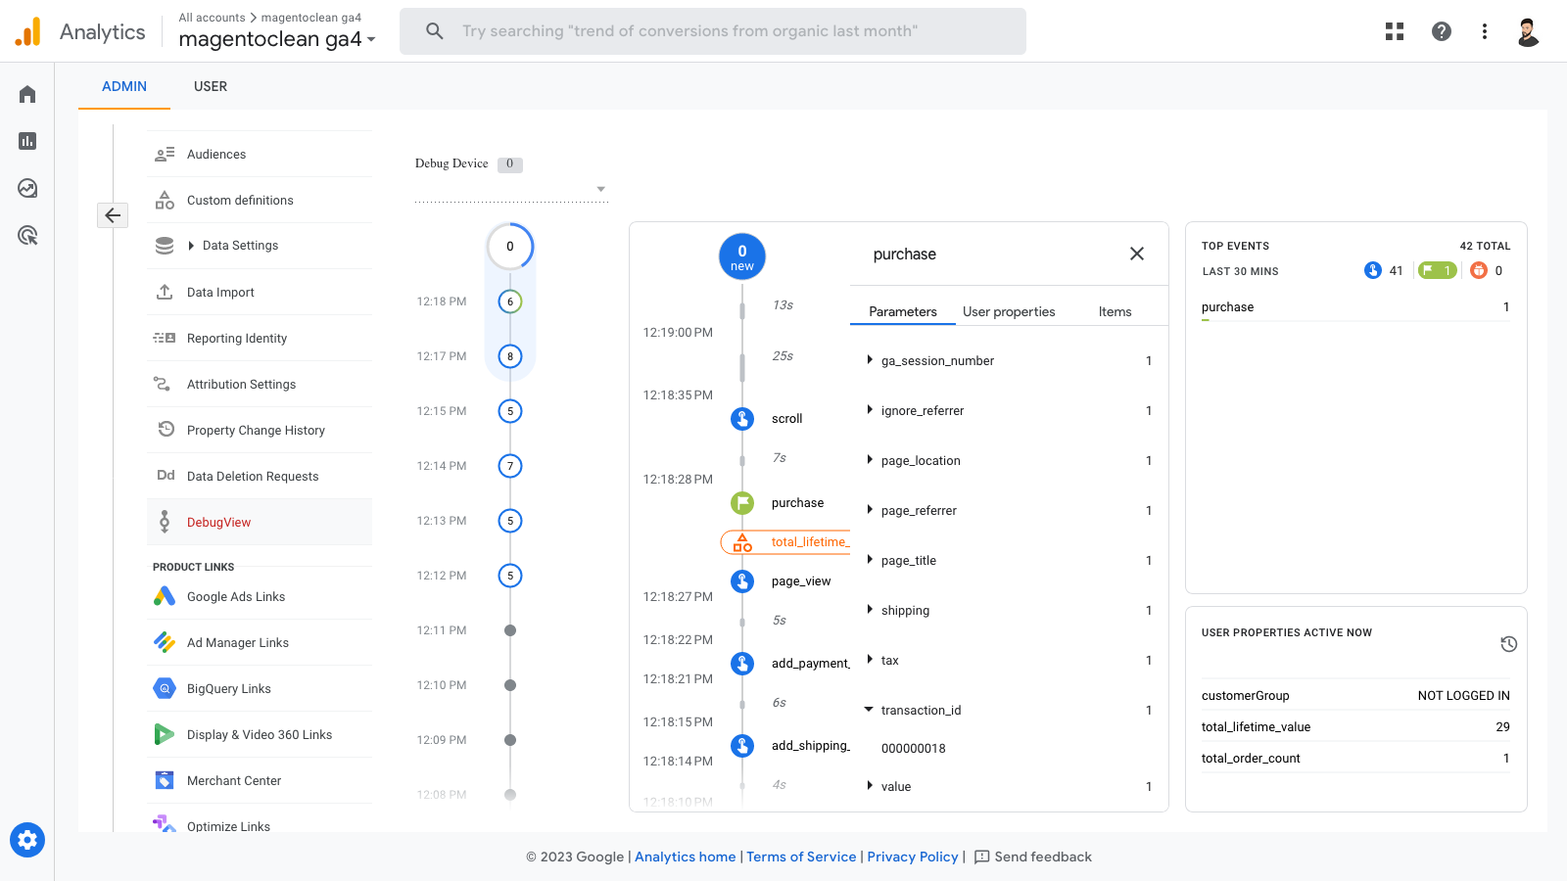The width and height of the screenshot is (1567, 881).
Task: Open Data Deletion Requests
Action: (x=260, y=477)
